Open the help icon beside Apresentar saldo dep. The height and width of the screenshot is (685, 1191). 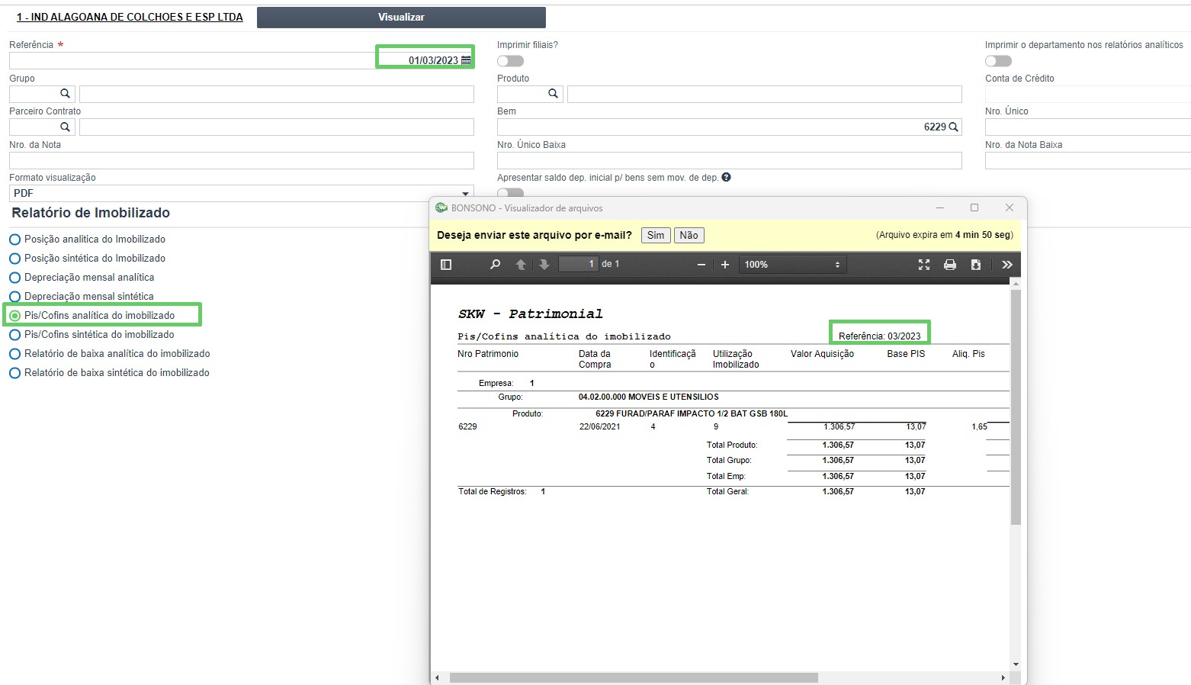tap(726, 177)
